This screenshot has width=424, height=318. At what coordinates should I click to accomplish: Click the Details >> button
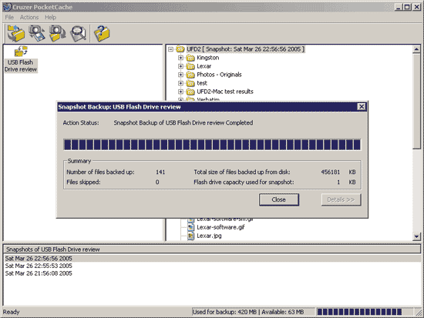point(341,199)
